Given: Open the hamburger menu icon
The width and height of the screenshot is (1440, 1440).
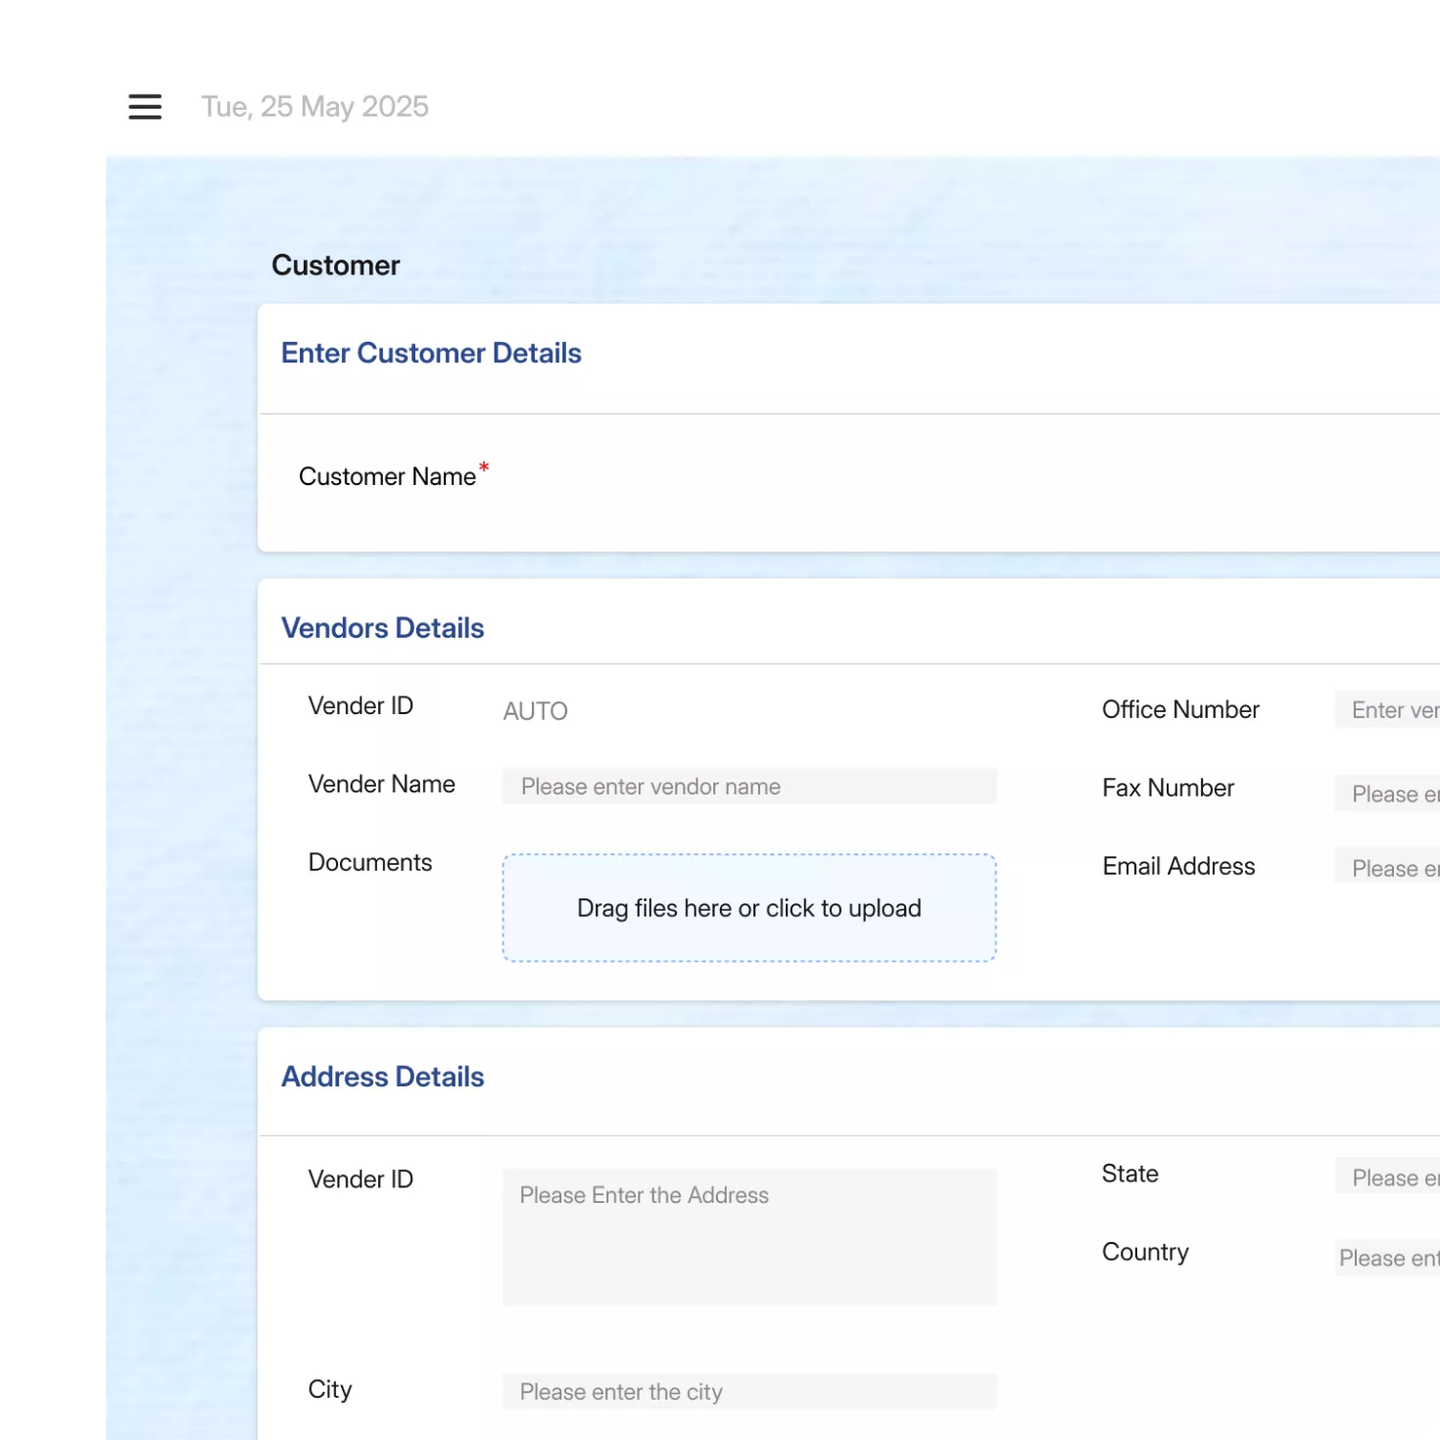Looking at the screenshot, I should (145, 107).
